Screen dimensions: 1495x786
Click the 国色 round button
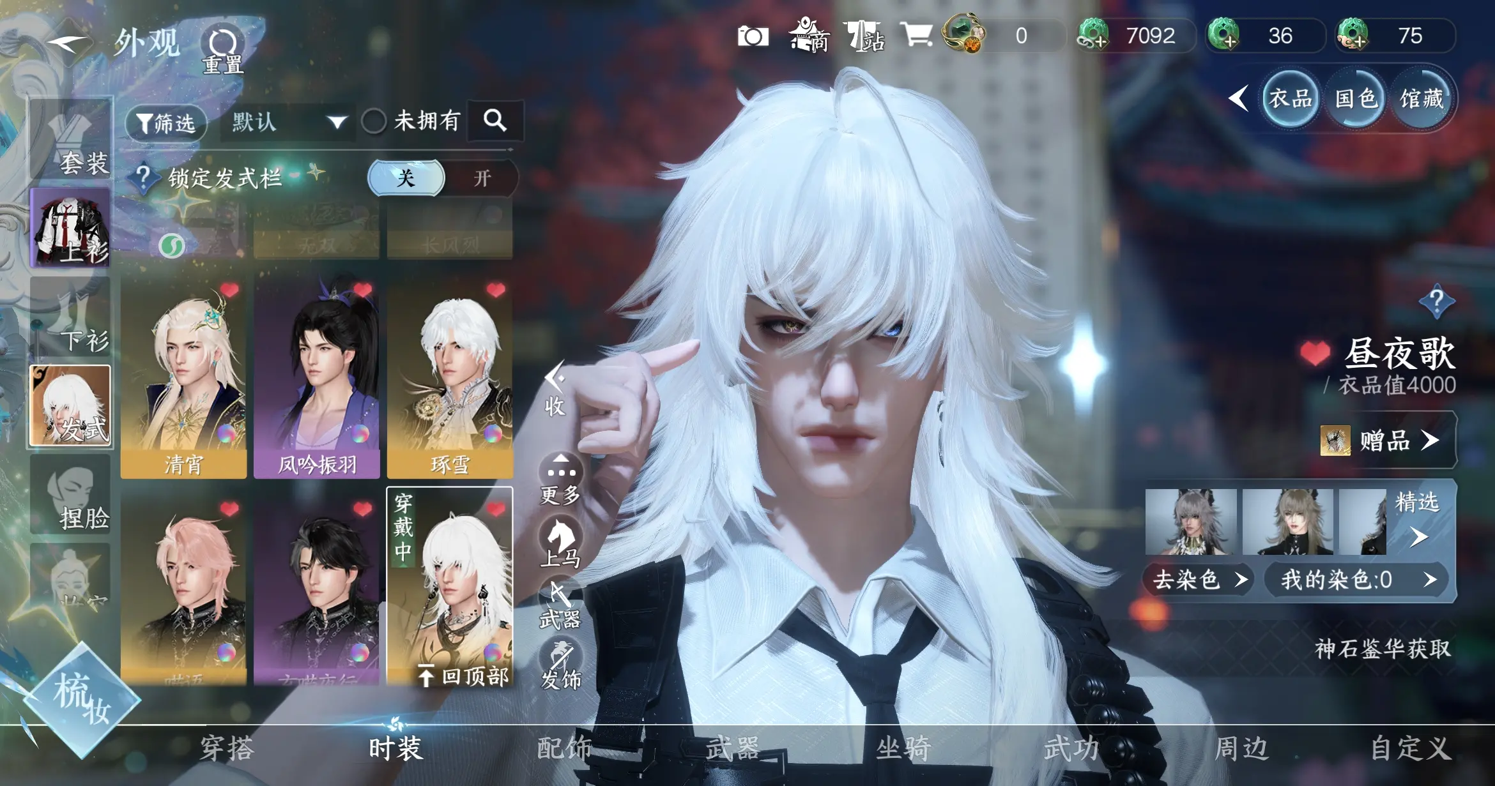pyautogui.click(x=1355, y=99)
